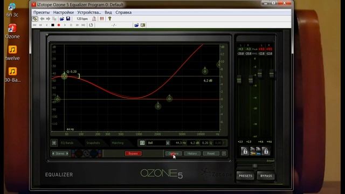The height and width of the screenshot is (194, 345).
Task: Click the plugin editor icon at toolbar start
Action: click(x=34, y=19)
